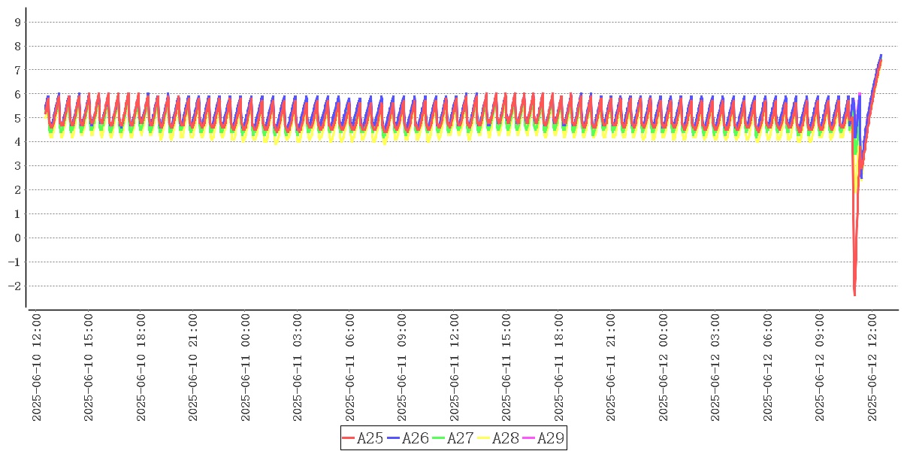The image size is (907, 451).
Task: Click the 2025-06-11 00:00 axis tick label
Action: click(x=245, y=368)
